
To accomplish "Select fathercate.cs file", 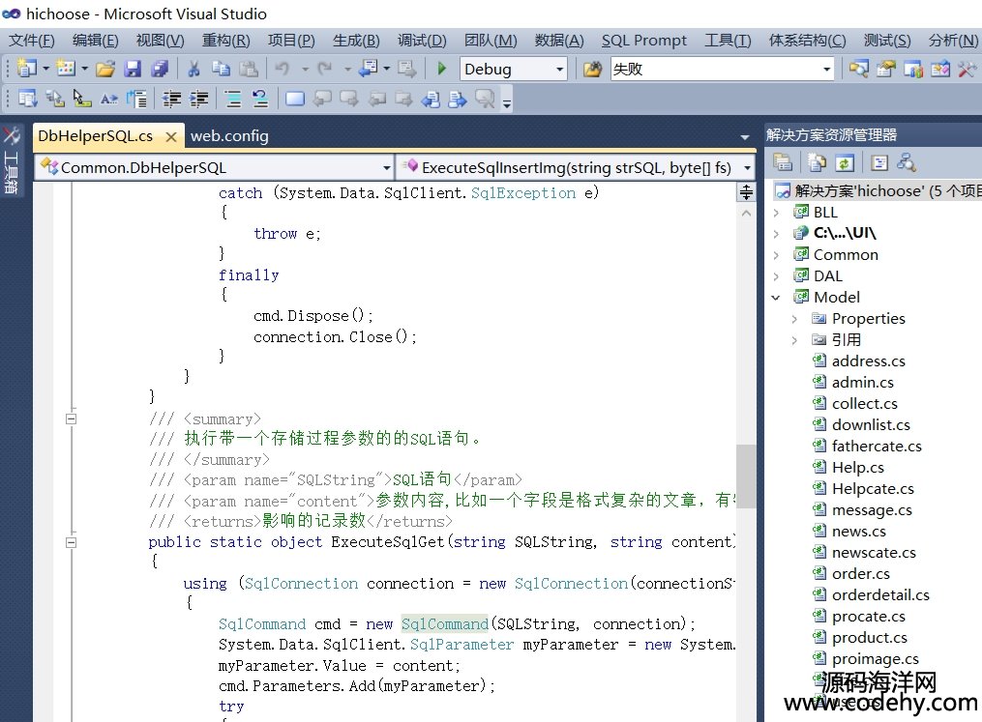I will pyautogui.click(x=876, y=447).
